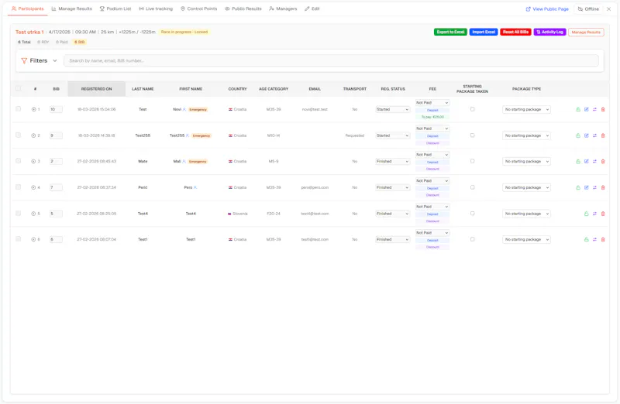Viewport: 620px width, 404px height.
Task: Toggle select-all checkbox in table header
Action: pos(18,88)
